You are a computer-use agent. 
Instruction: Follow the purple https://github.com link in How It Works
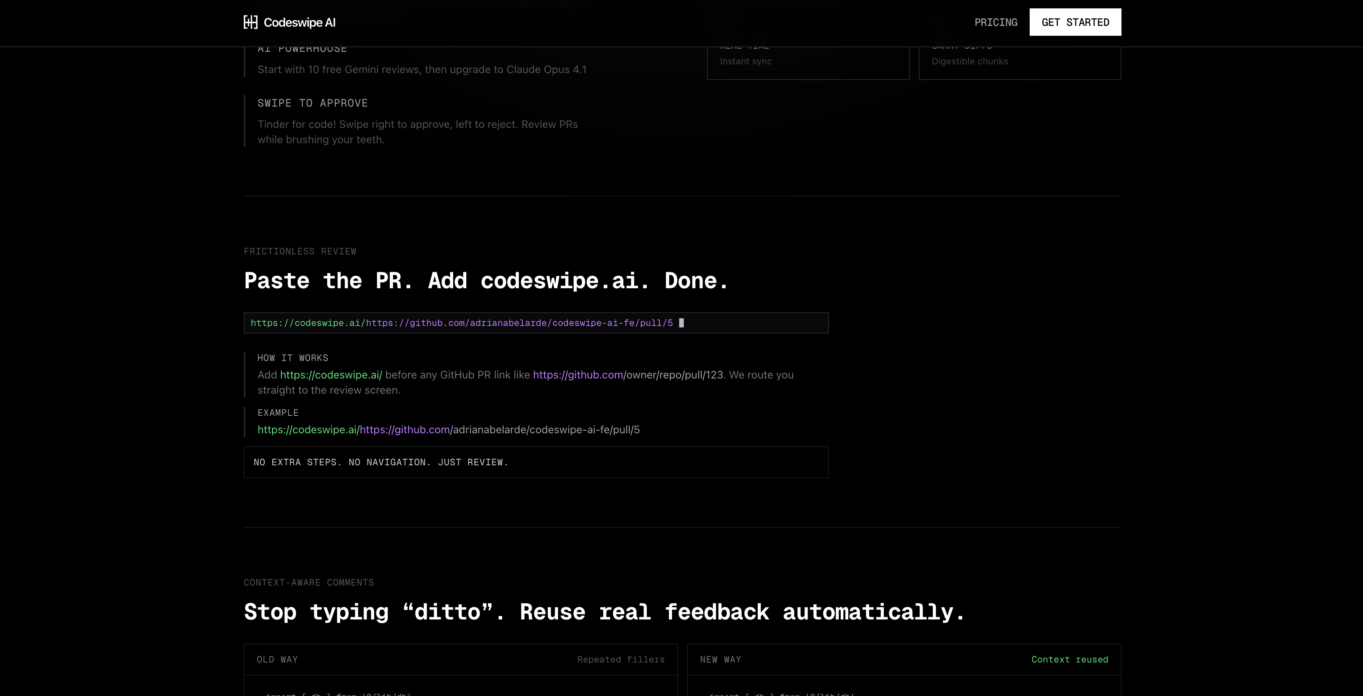click(x=578, y=375)
